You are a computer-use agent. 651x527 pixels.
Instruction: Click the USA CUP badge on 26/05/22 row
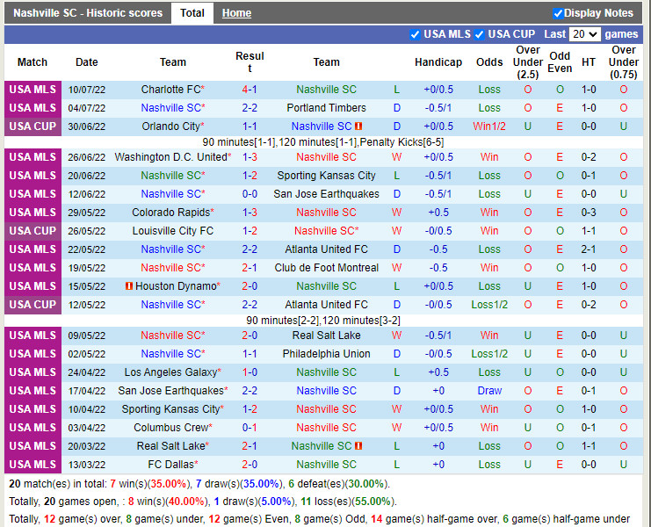point(33,231)
